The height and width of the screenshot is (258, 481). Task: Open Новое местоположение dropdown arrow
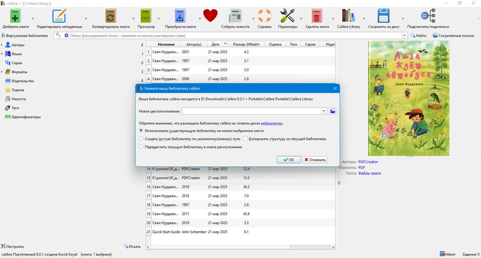pyautogui.click(x=324, y=111)
